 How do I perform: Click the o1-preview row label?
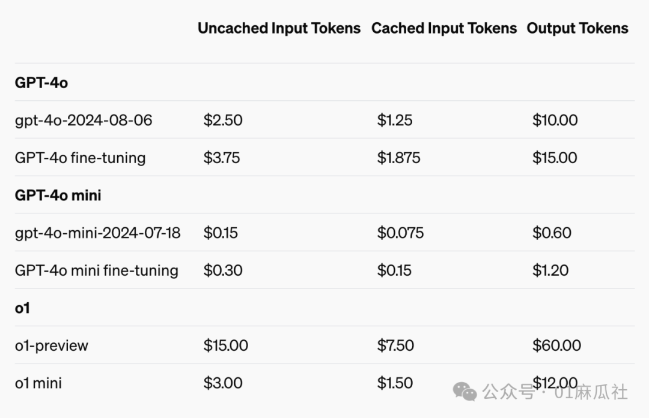pyautogui.click(x=51, y=345)
